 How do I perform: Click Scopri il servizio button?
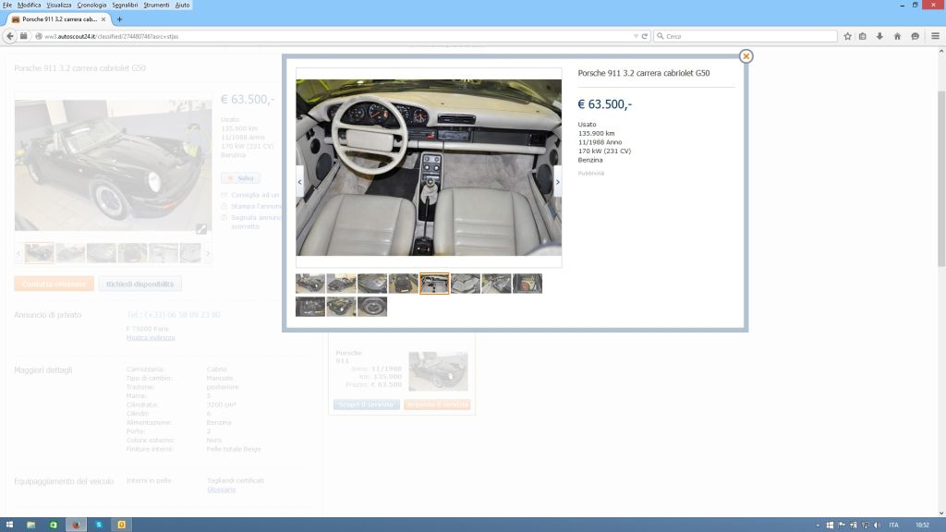tap(366, 405)
